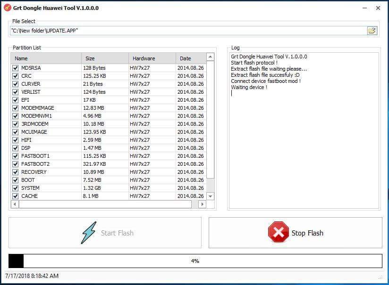This screenshot has width=389, height=285.
Task: Click the status bar date and time text
Action: click(32, 276)
